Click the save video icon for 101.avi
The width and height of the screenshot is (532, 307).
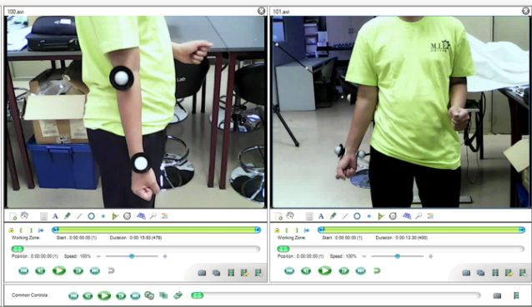pos(495,273)
